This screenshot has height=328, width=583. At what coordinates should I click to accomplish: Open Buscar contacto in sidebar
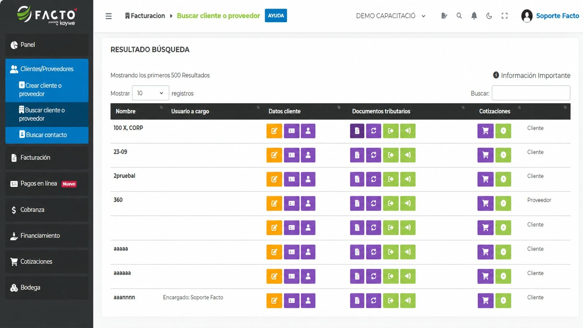click(47, 135)
